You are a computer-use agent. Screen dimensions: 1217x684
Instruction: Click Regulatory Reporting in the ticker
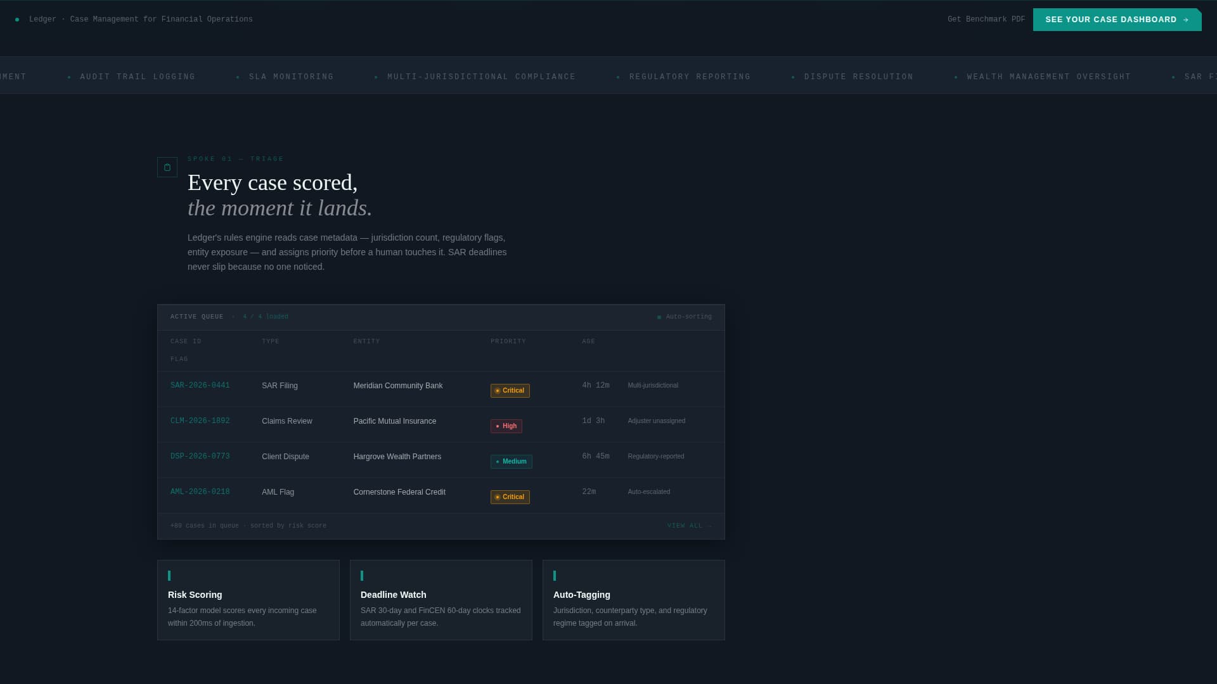690,77
